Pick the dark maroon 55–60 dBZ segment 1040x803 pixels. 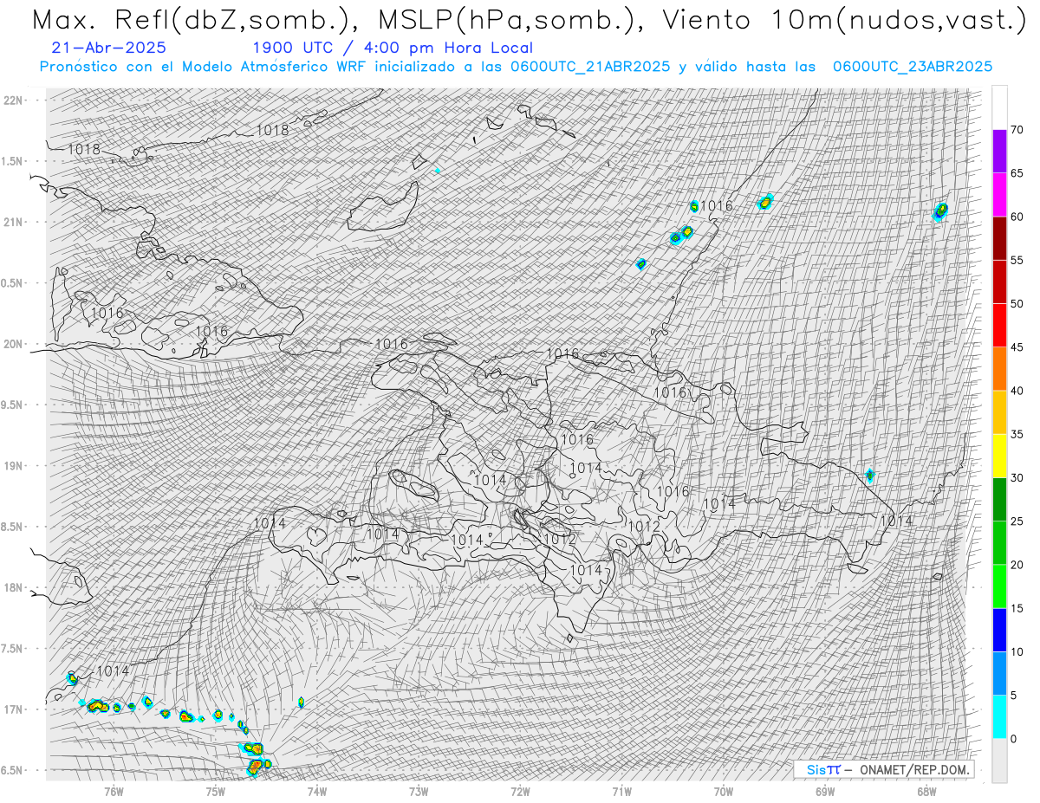tap(999, 238)
